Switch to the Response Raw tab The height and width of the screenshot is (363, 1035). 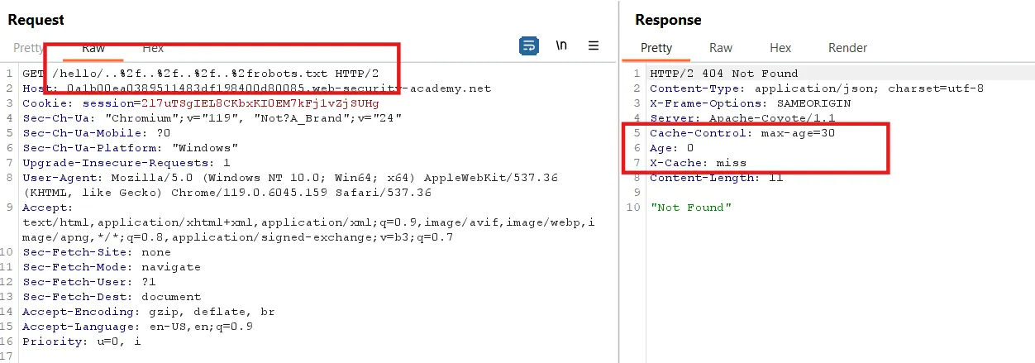pos(721,48)
